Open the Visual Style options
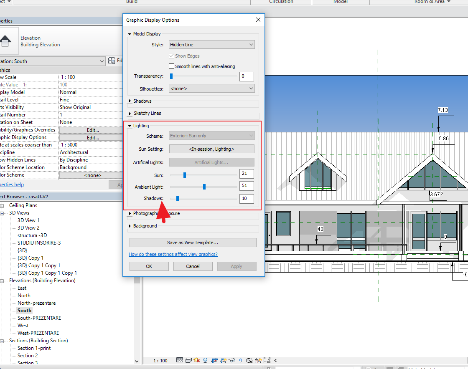 [188, 360]
